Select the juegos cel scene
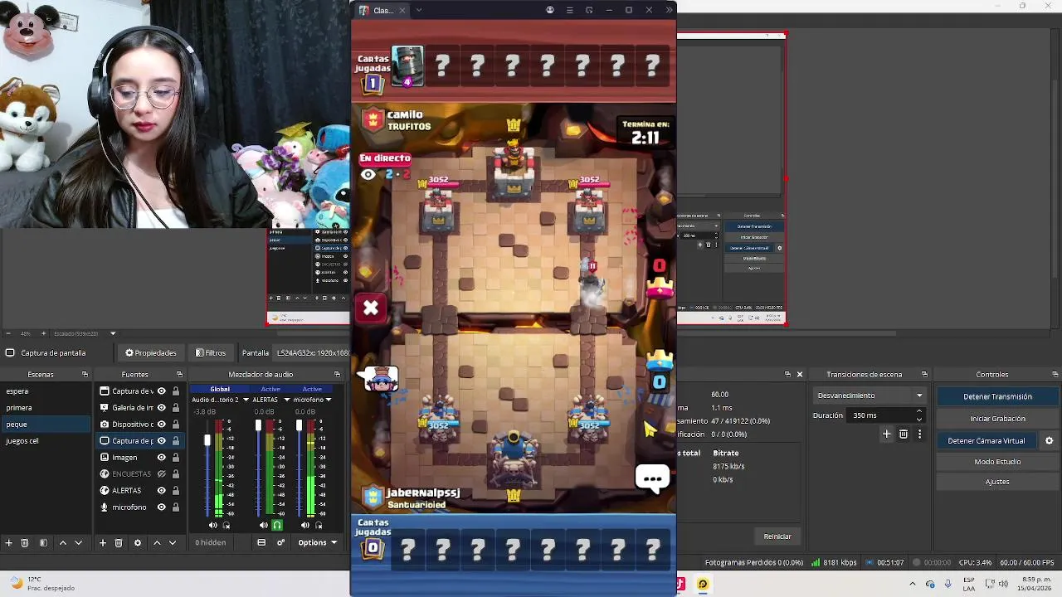The image size is (1062, 597). tap(45, 440)
